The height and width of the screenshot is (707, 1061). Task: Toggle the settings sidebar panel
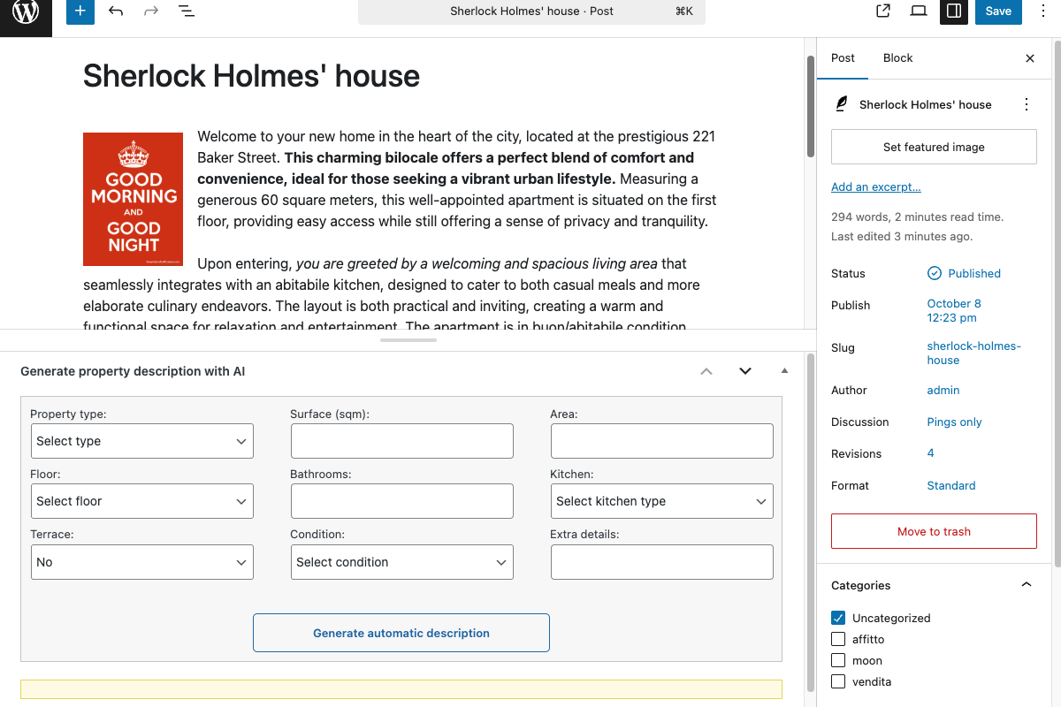click(953, 11)
